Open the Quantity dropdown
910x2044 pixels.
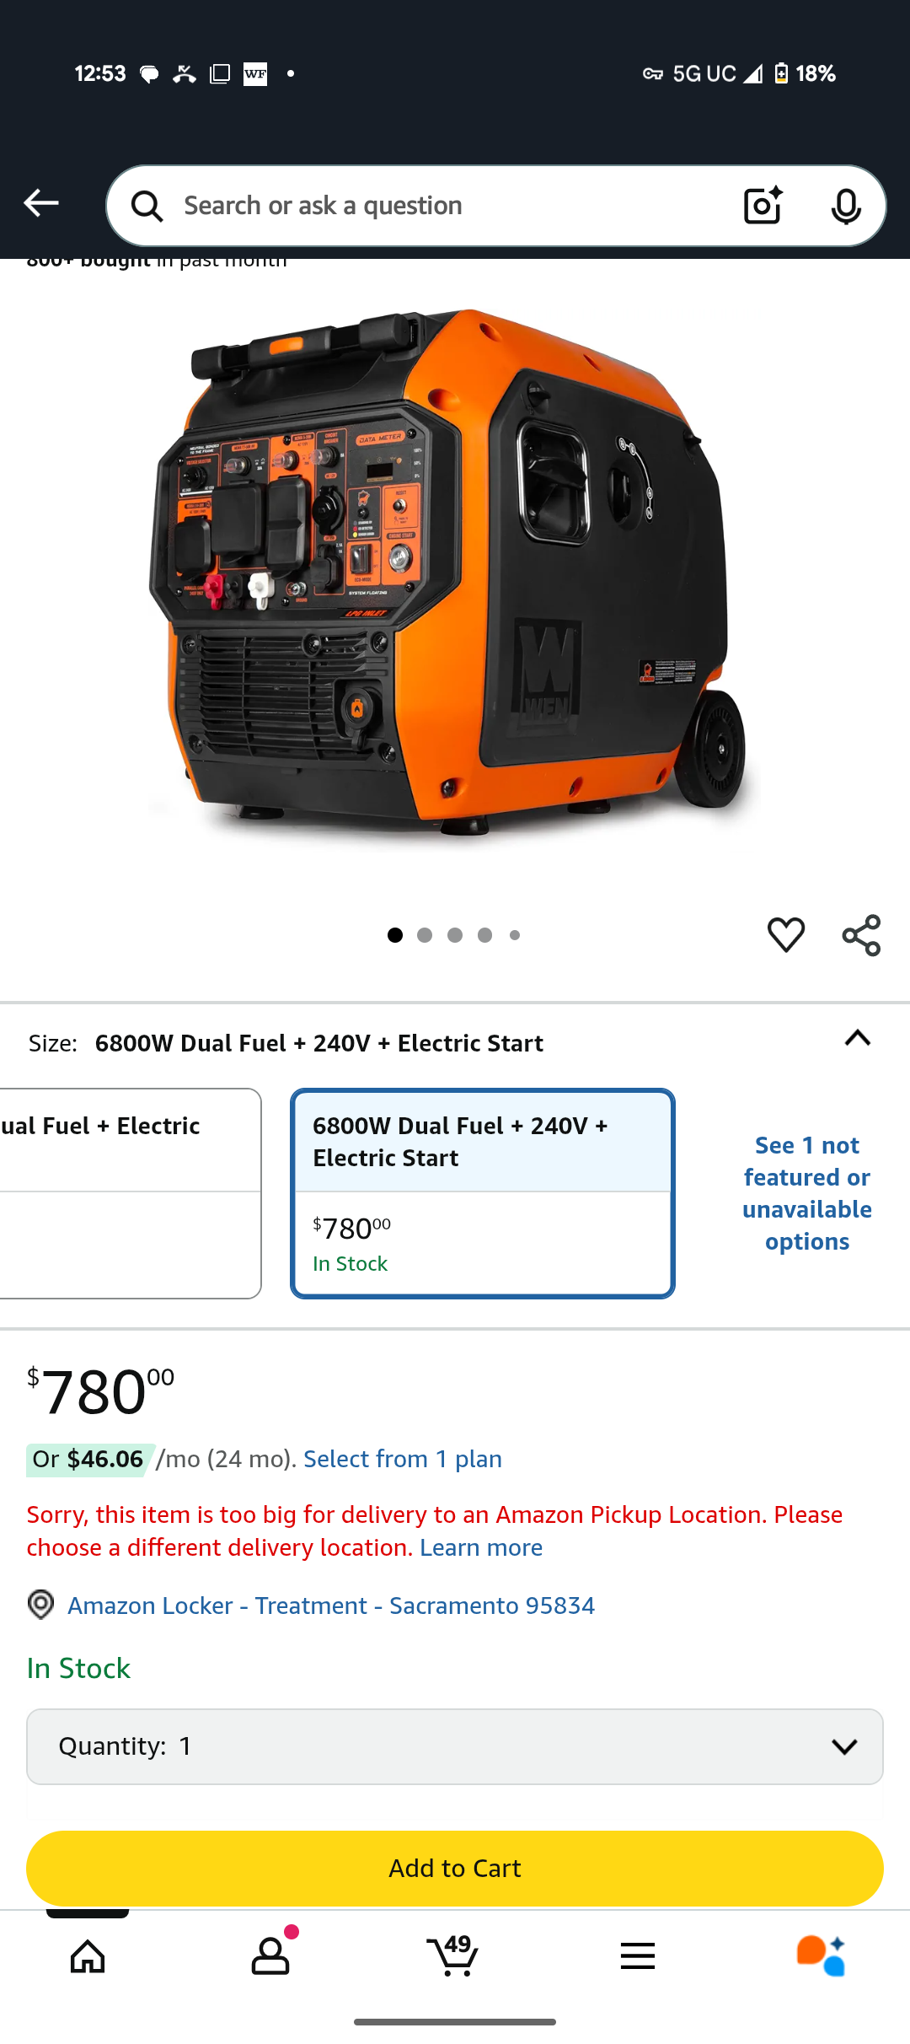tap(455, 1746)
